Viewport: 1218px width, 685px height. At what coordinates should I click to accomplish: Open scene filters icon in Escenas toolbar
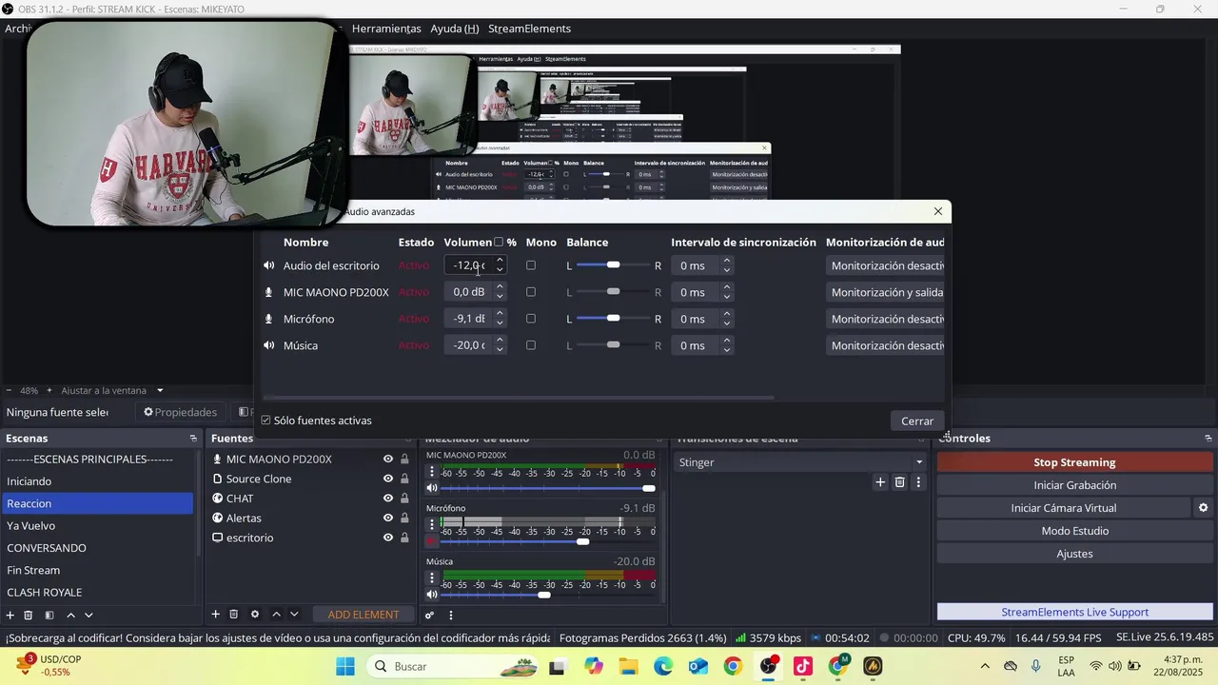point(49,616)
